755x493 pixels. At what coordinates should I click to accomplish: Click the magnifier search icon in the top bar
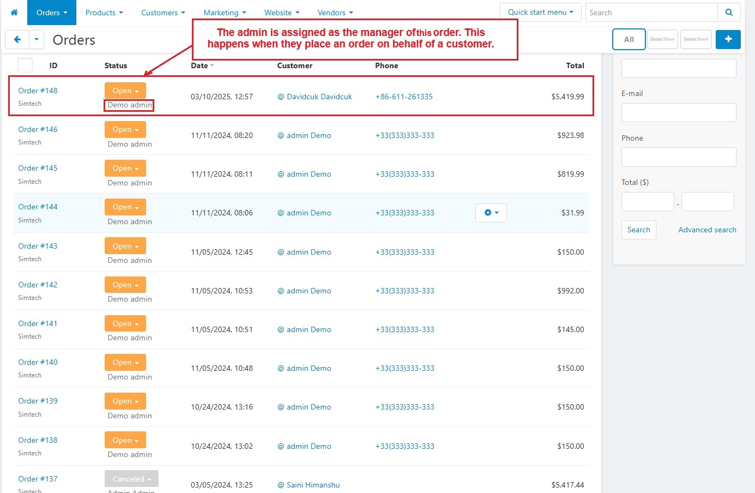[729, 13]
